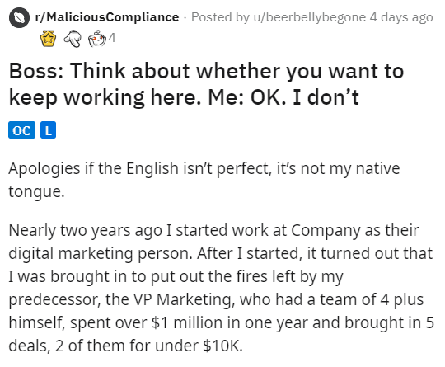The width and height of the screenshot is (445, 367).
Task: Click the '4 days ago' timestamp
Action: (x=401, y=17)
